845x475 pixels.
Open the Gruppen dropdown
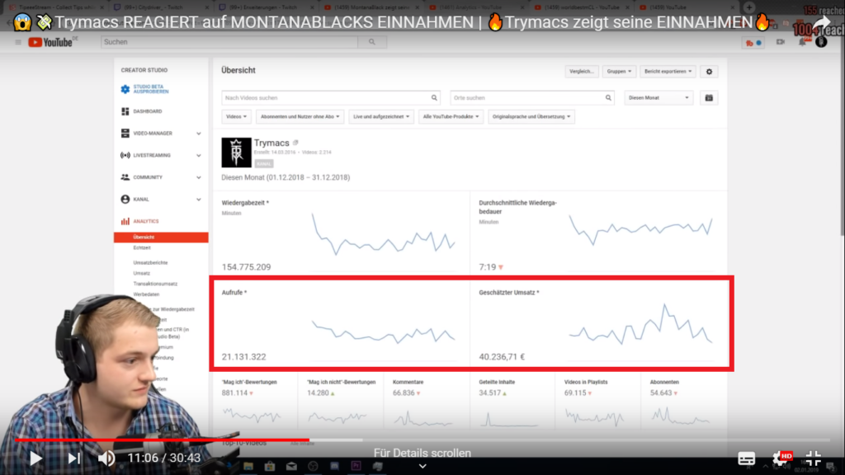[619, 71]
